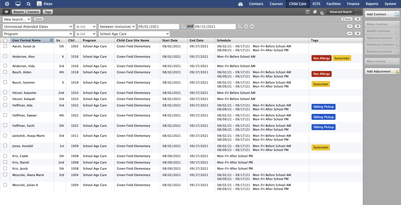This screenshot has width=401, height=205.
Task: Tick the select-all checkbox in table header
Action: point(5,40)
